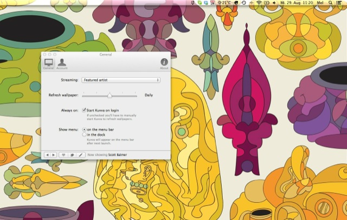Image resolution: width=347 pixels, height=220 pixels.
Task: Open the About info icon
Action: (164, 62)
